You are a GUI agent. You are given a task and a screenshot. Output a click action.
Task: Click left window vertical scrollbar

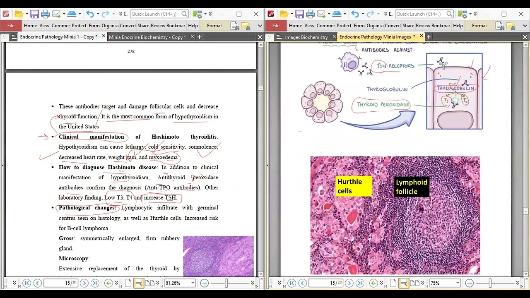(x=260, y=159)
